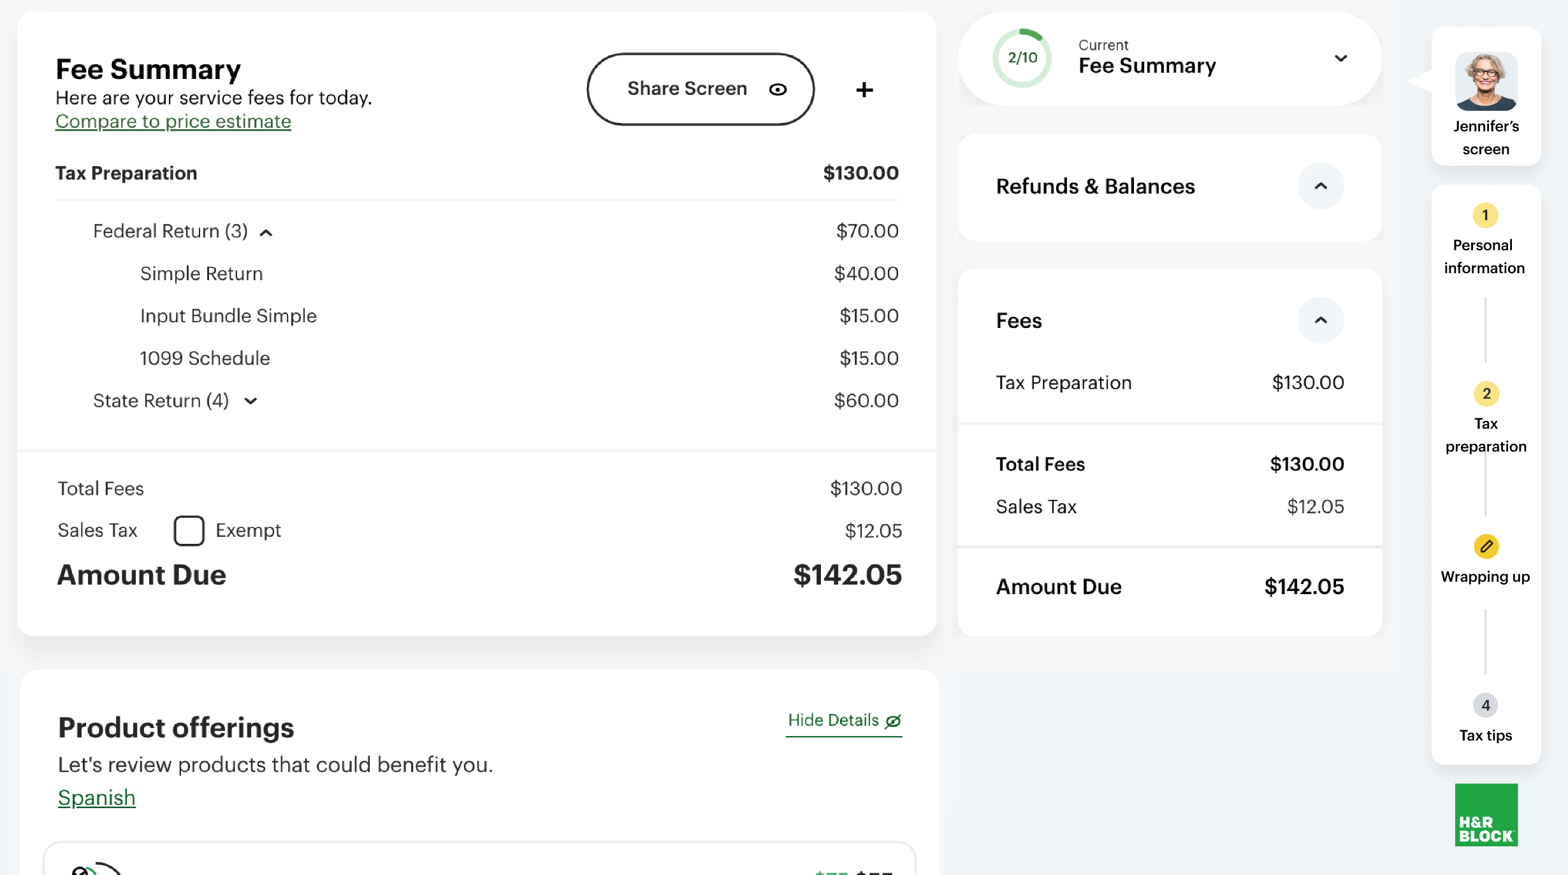
Task: Check the Sales Tax Exempt checkbox
Action: pyautogui.click(x=189, y=530)
